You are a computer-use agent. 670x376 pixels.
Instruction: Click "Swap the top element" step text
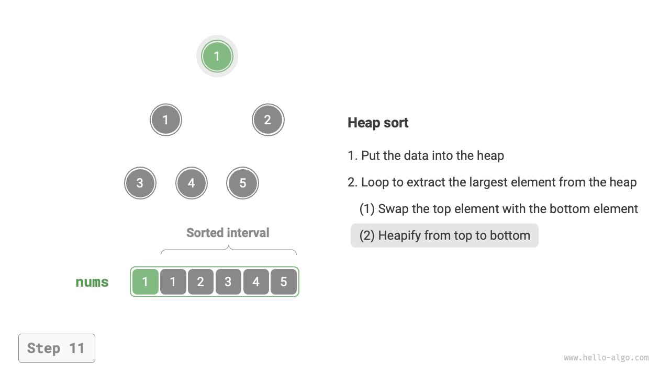tap(498, 209)
